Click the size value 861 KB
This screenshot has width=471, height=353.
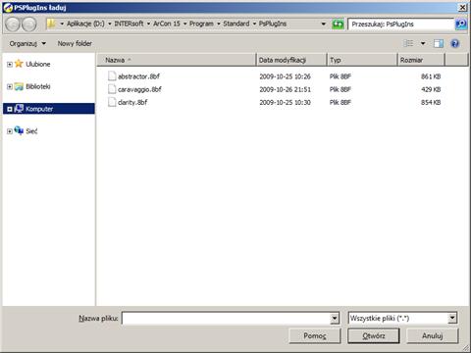pos(431,76)
